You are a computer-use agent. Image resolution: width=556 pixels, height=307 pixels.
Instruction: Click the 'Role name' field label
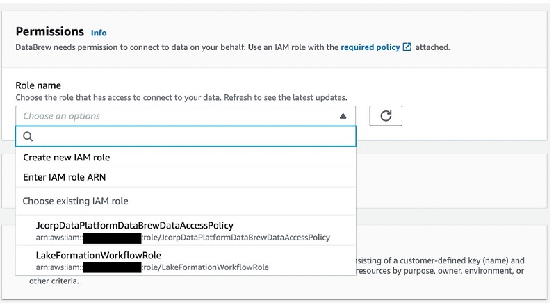point(38,85)
